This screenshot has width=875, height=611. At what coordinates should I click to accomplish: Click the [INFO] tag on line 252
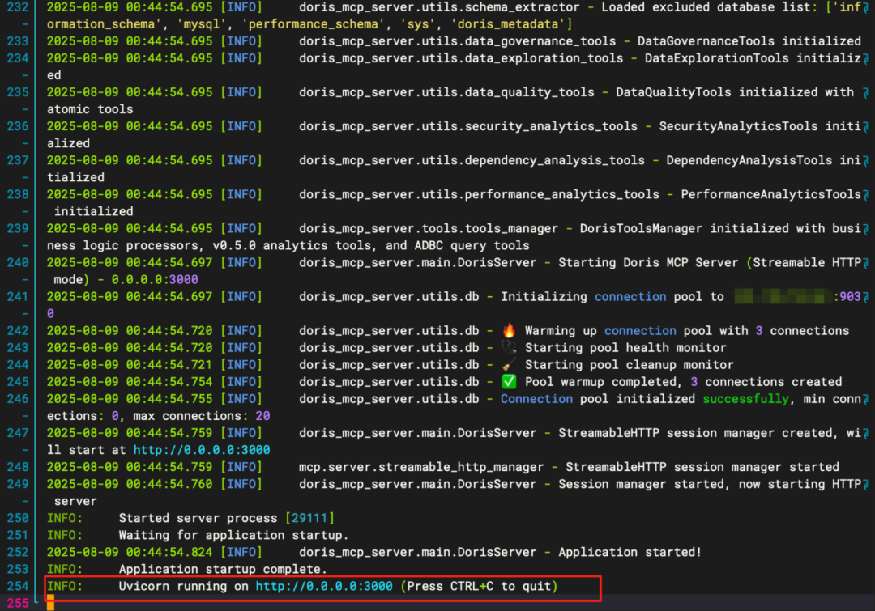(241, 553)
